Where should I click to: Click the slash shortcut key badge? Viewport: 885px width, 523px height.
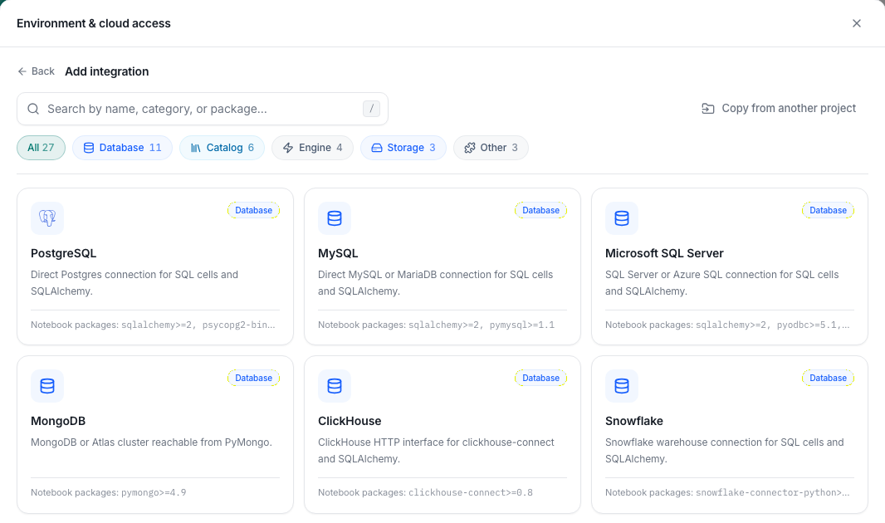point(371,109)
